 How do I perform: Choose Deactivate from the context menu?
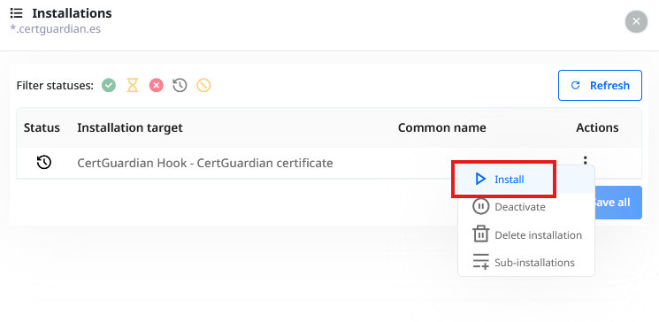(x=525, y=207)
